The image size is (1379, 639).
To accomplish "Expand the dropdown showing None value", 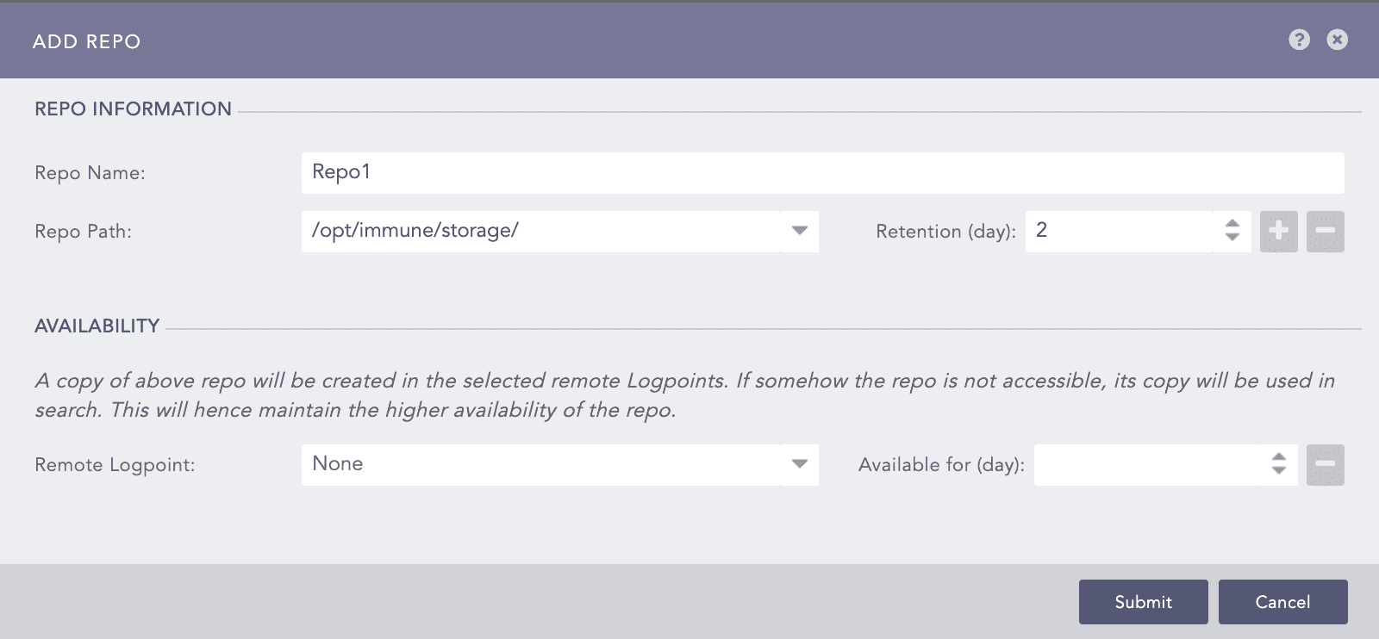I will click(800, 464).
